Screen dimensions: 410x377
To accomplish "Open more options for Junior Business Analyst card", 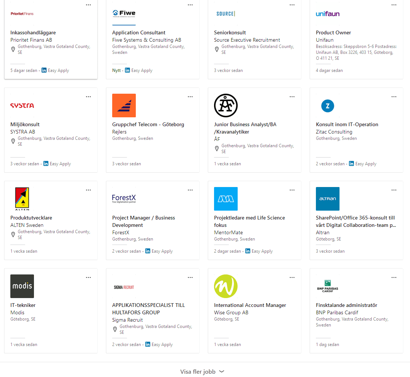I will [292, 97].
